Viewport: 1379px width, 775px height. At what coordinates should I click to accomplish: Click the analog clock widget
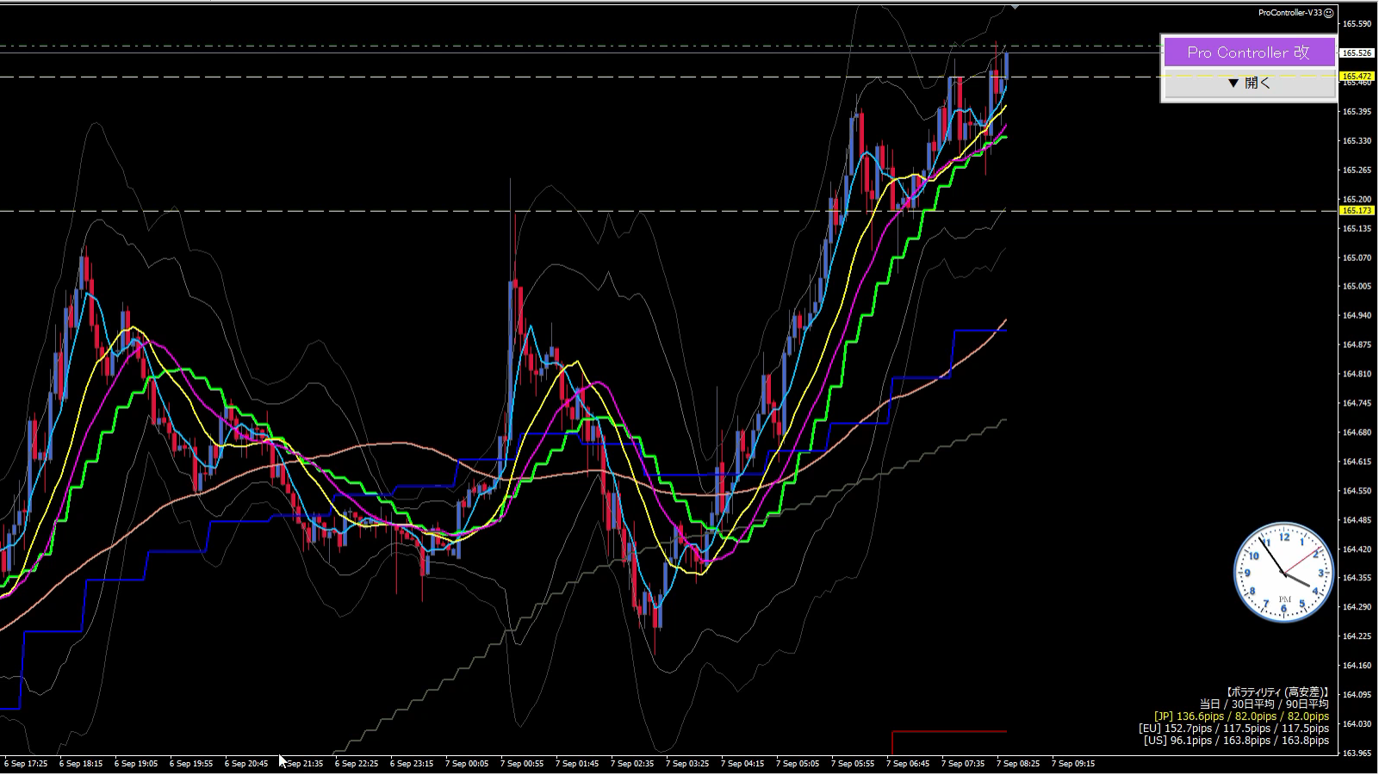pyautogui.click(x=1283, y=573)
